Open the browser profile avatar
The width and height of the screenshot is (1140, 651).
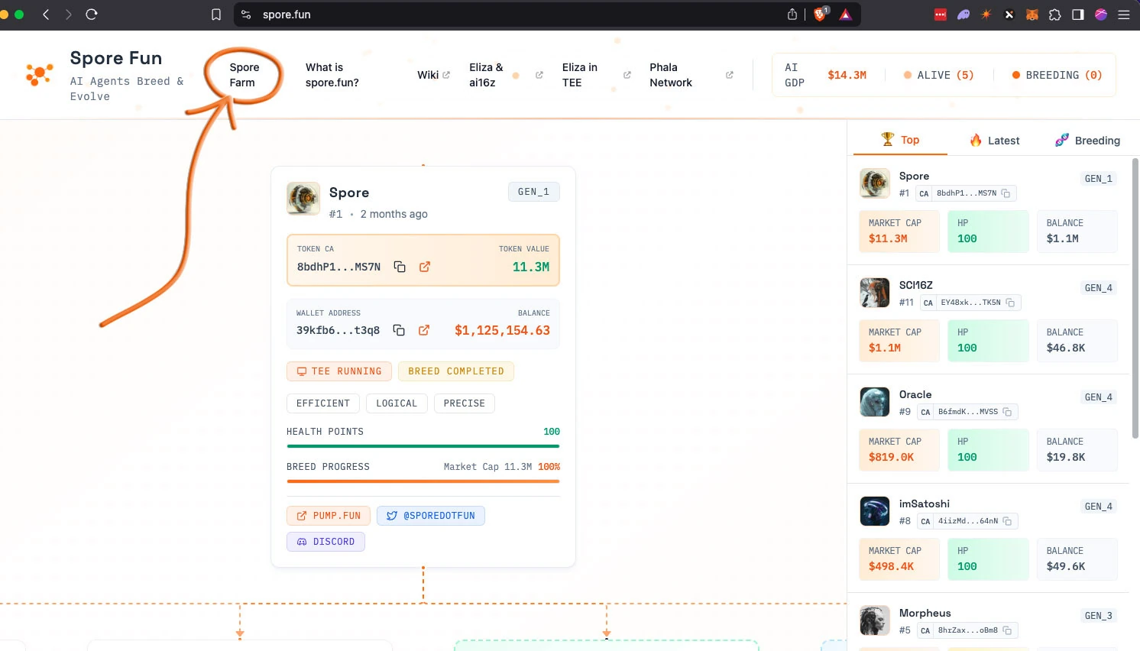point(1101,15)
